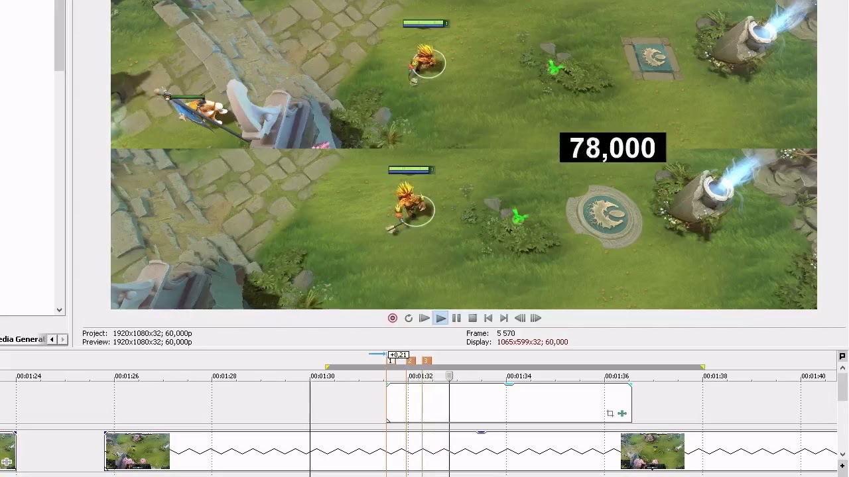Click zoom in track height plus button

(842, 466)
